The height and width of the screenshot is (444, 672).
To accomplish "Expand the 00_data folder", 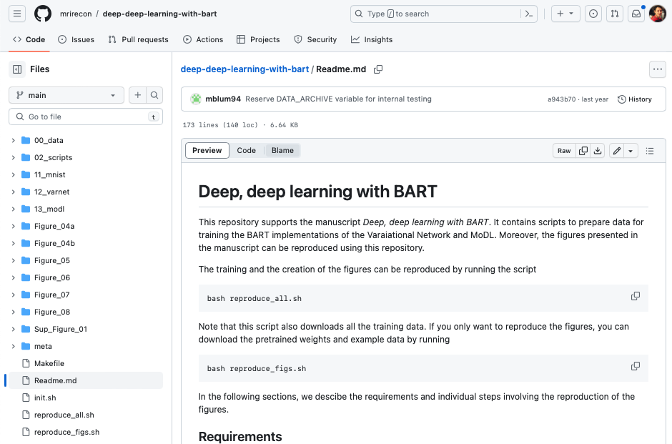I will [x=13, y=140].
